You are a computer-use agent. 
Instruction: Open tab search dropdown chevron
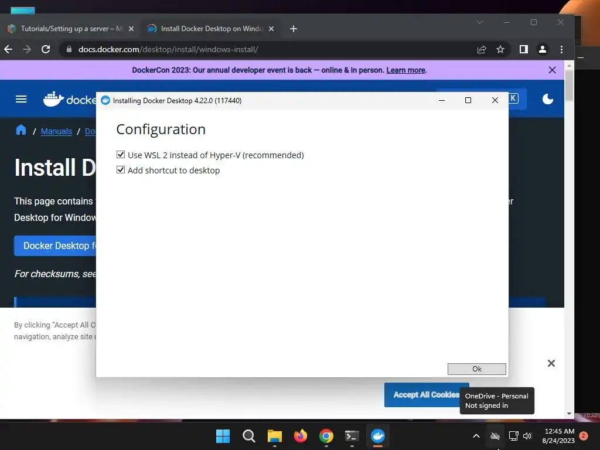click(479, 22)
